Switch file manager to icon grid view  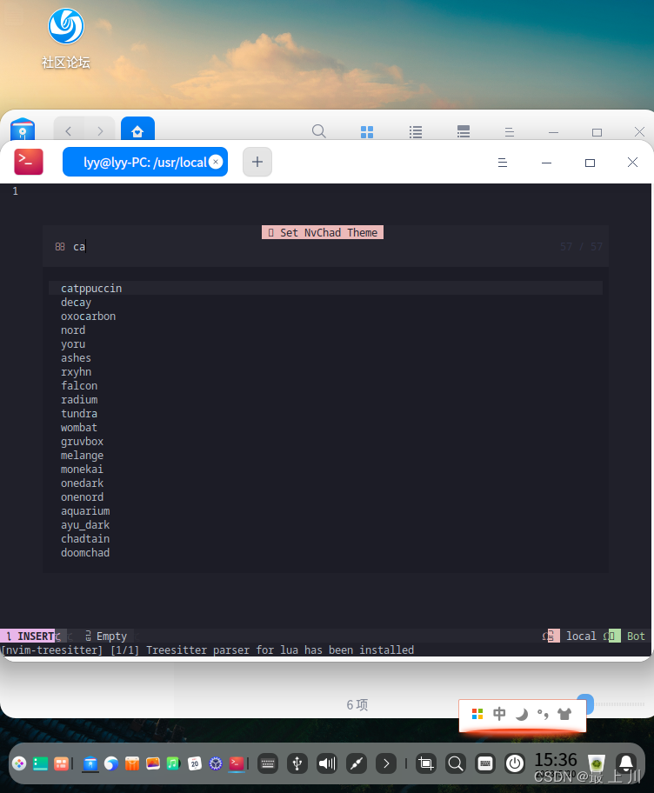367,132
